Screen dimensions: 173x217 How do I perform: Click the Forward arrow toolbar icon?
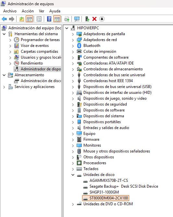coord(12,19)
